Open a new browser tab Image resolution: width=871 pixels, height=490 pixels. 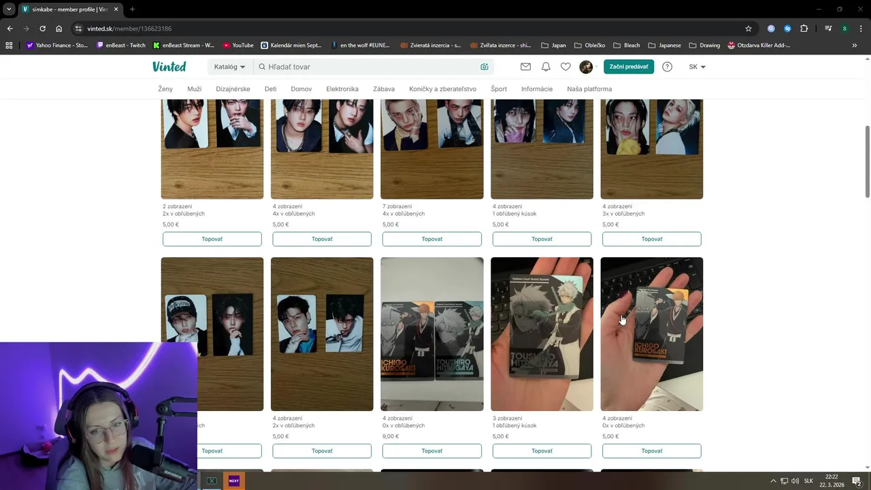(132, 9)
